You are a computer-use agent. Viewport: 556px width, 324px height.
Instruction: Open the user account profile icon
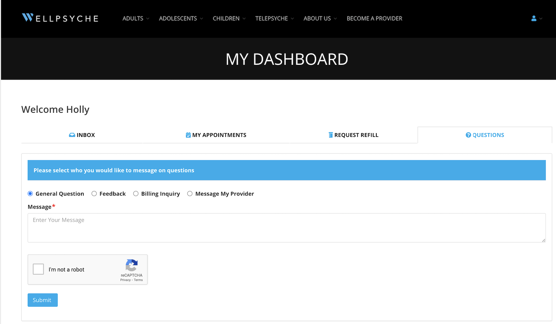click(x=534, y=19)
